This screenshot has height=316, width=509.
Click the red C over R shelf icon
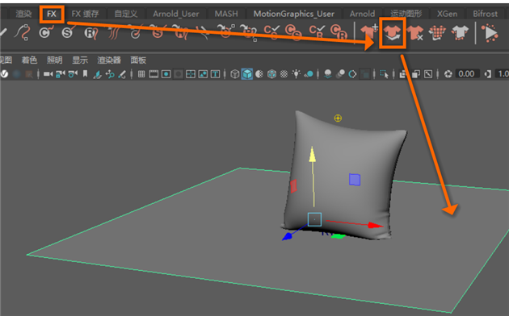coord(339,32)
